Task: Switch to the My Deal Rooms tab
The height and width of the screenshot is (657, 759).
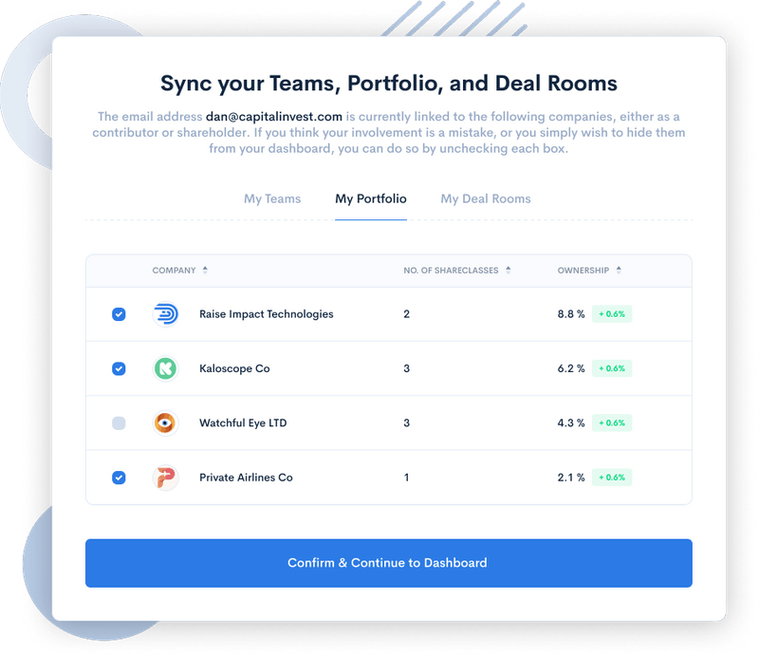Action: coord(486,198)
